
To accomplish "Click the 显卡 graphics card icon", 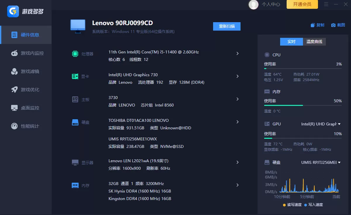I will 75,76.
